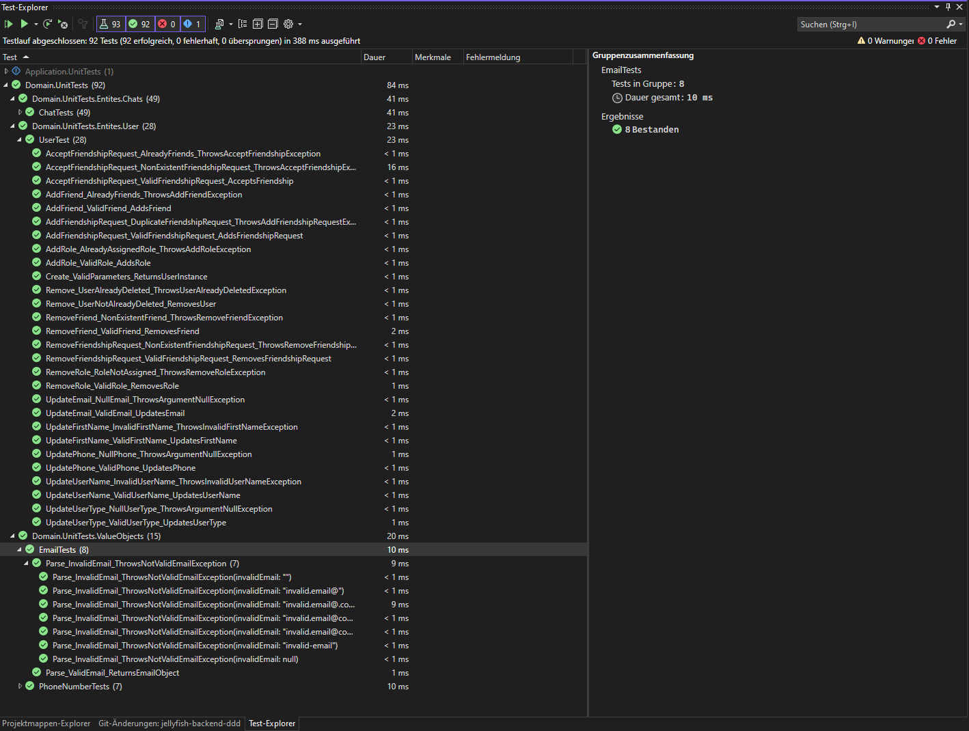This screenshot has height=731, width=969.
Task: Open Test Explorer settings gear
Action: point(288,24)
